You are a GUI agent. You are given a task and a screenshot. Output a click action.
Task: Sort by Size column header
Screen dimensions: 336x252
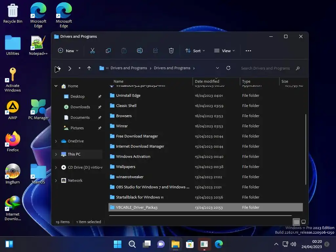[291, 81]
